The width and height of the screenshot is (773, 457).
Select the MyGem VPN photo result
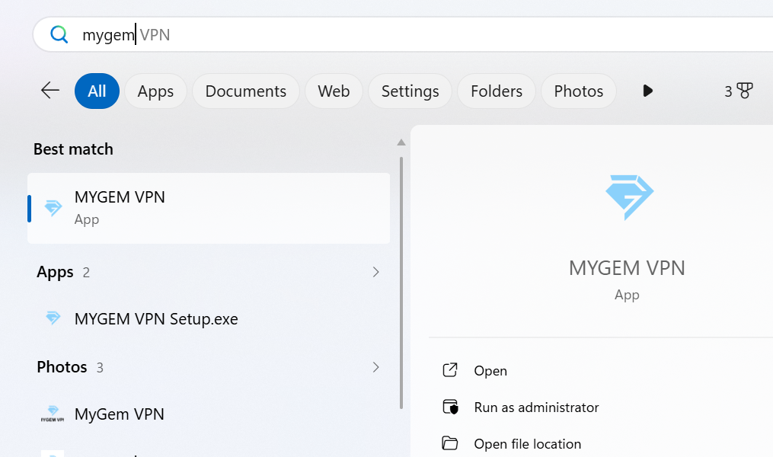(x=209, y=414)
